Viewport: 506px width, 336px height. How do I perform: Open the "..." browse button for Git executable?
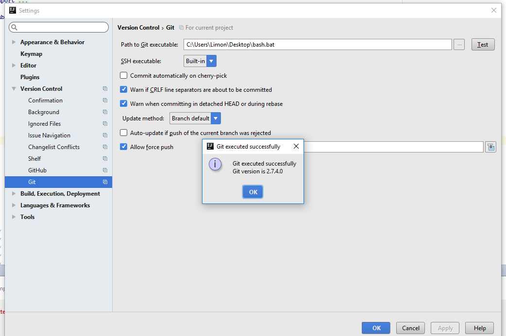point(458,44)
